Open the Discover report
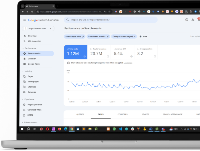 tap(32, 59)
